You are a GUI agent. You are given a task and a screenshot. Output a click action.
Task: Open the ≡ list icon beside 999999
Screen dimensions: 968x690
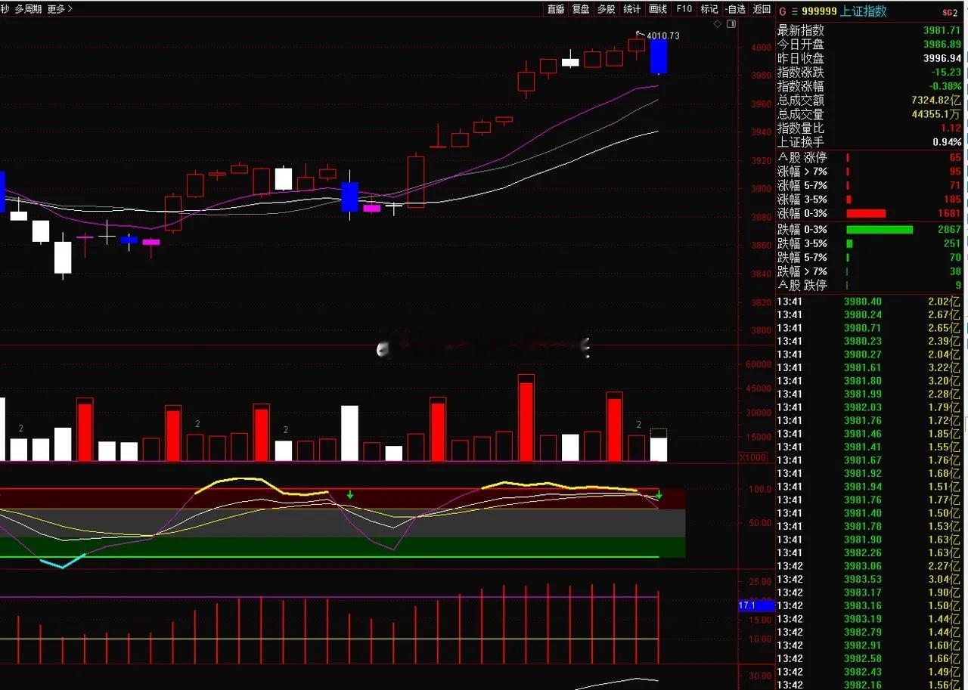coord(795,11)
